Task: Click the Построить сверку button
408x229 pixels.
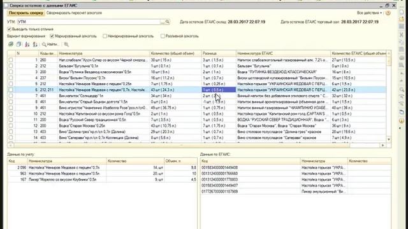Action: coord(26,13)
